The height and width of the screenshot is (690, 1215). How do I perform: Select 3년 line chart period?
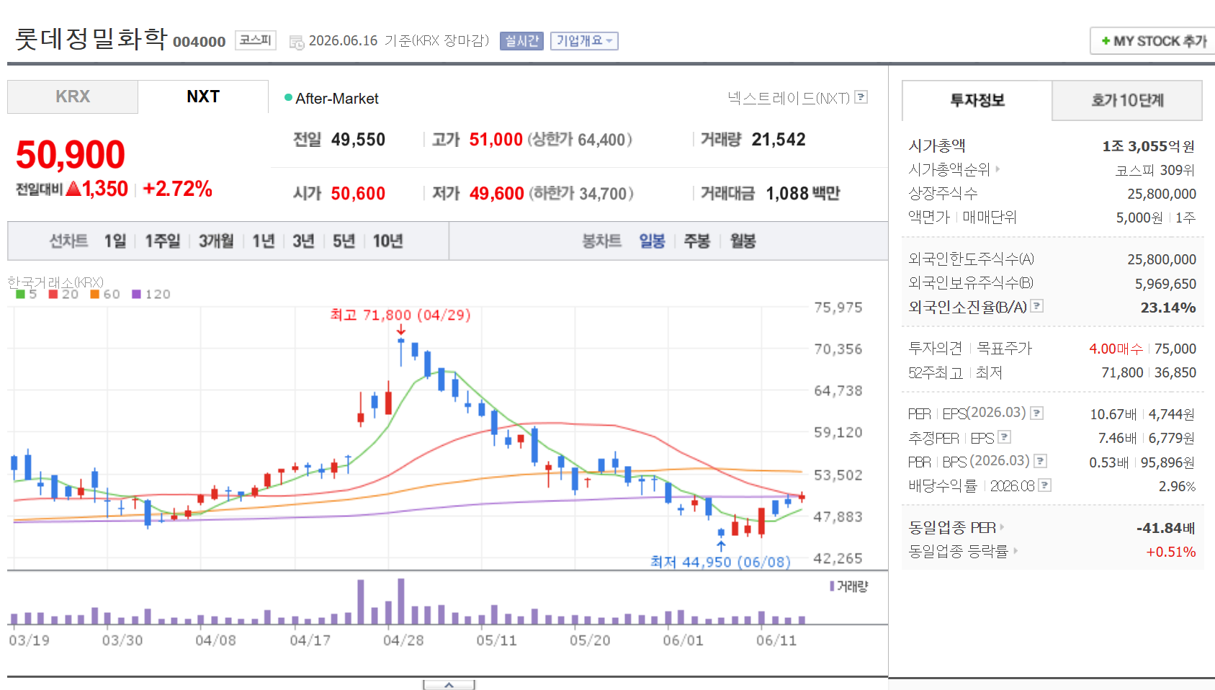[303, 241]
